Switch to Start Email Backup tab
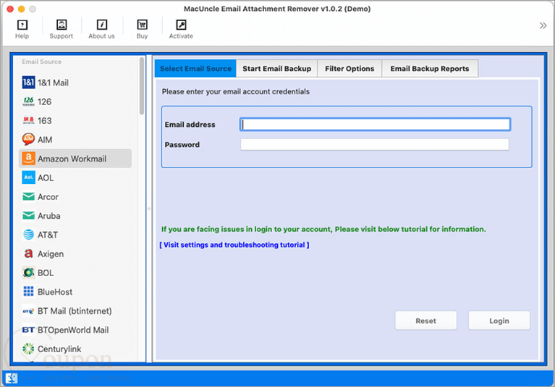Viewport: 555px width, 387px height. (x=277, y=68)
